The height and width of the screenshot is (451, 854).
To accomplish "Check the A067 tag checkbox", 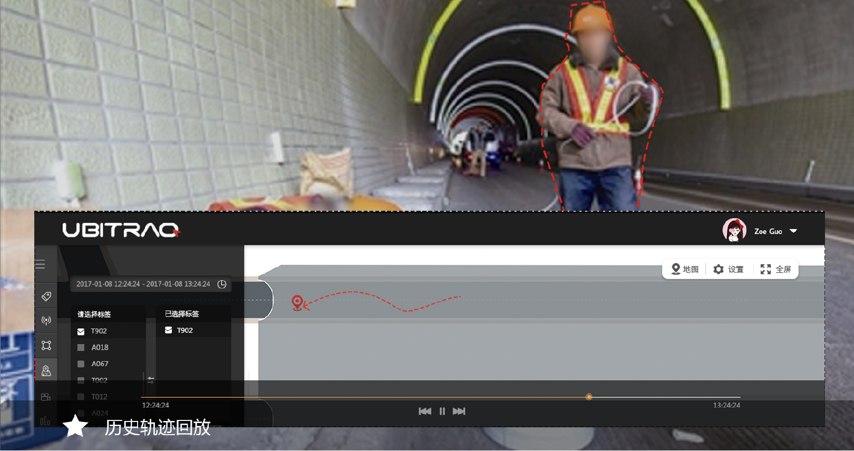I will pos(81,364).
